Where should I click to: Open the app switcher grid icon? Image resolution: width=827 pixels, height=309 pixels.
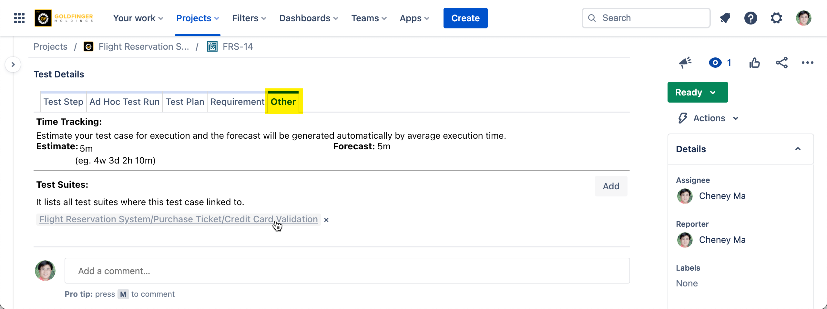point(19,18)
